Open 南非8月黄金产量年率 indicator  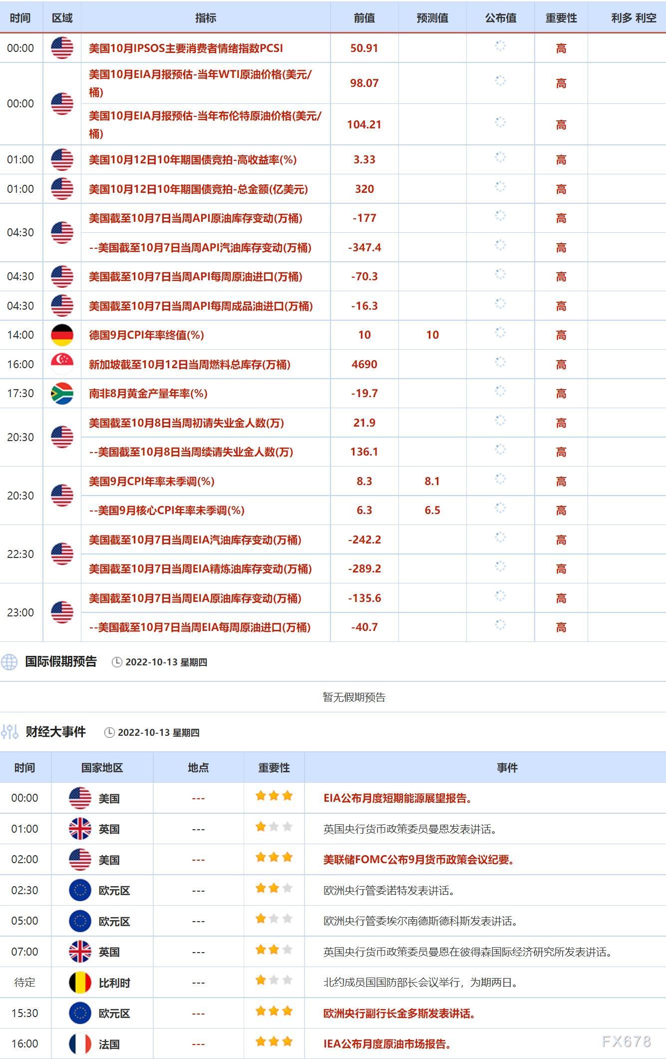point(148,394)
